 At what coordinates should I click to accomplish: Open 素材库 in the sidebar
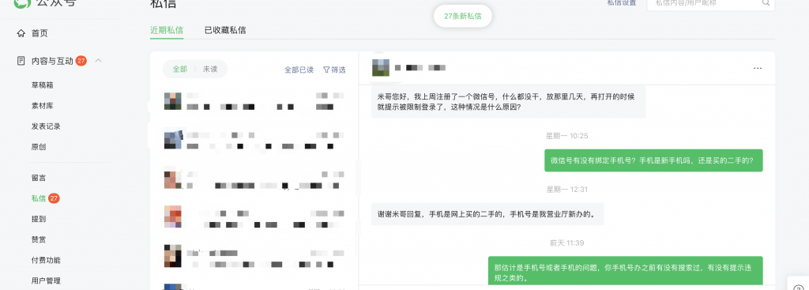tap(43, 106)
